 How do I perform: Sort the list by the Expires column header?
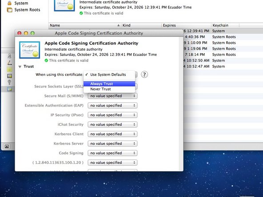(x=186, y=25)
